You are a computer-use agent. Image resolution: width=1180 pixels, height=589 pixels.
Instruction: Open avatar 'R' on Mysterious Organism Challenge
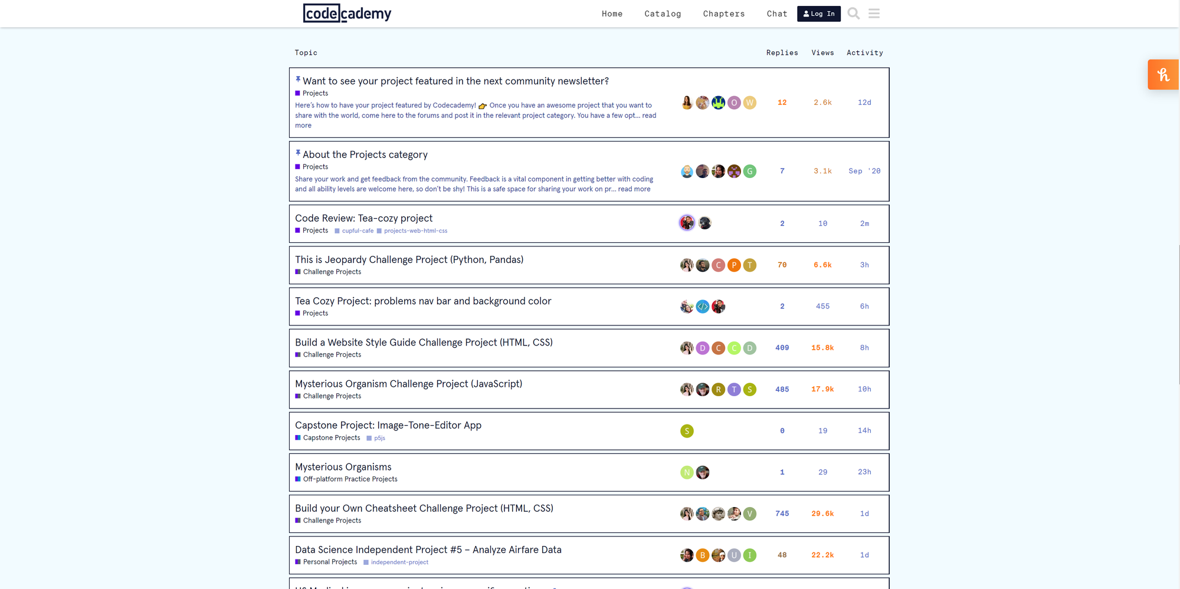[x=718, y=390]
